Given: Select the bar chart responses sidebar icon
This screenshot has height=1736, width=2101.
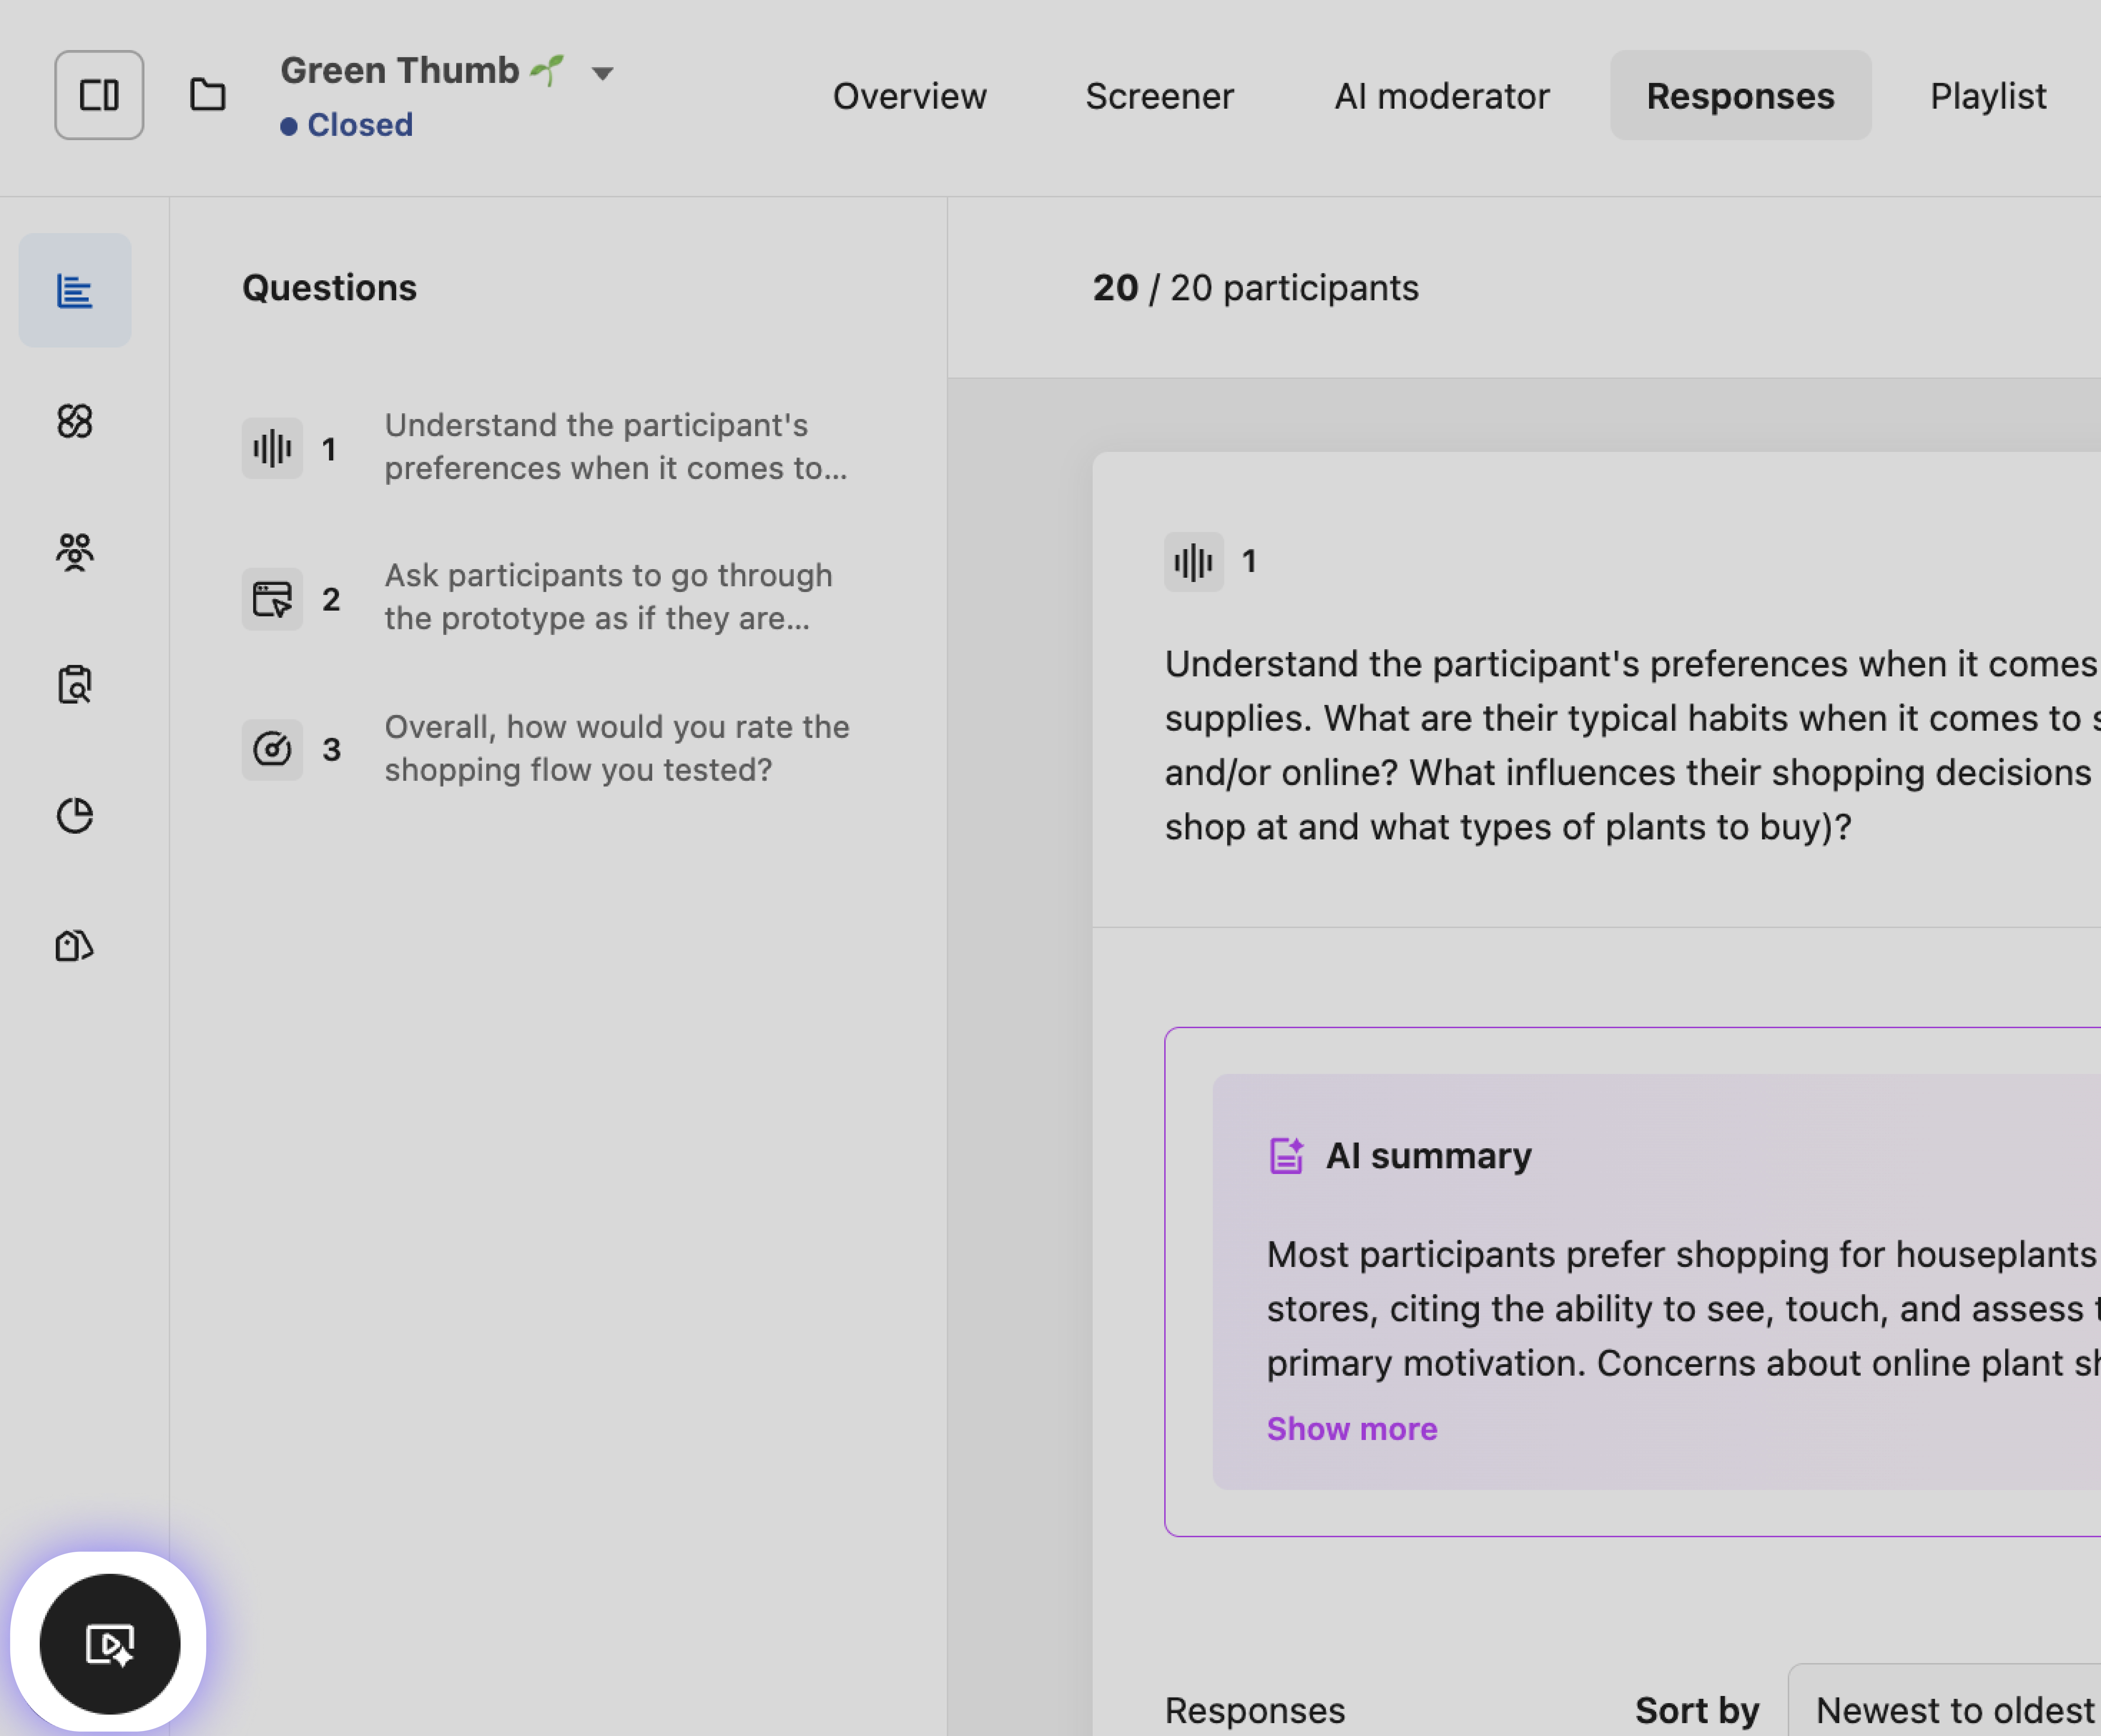Looking at the screenshot, I should pyautogui.click(x=75, y=291).
